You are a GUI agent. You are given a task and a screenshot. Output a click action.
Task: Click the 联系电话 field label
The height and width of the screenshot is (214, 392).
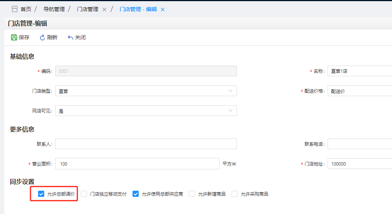point(315,144)
